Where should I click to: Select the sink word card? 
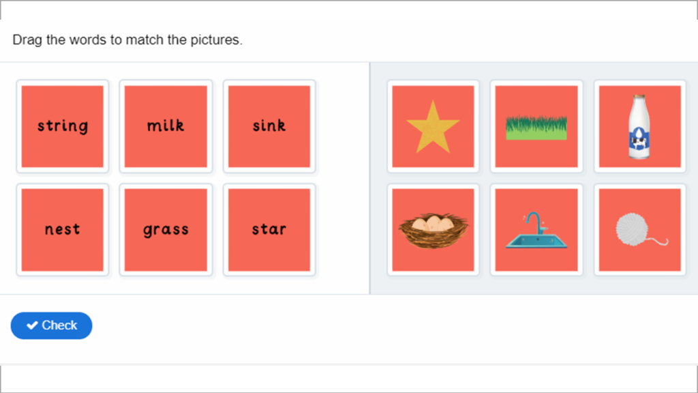269,126
